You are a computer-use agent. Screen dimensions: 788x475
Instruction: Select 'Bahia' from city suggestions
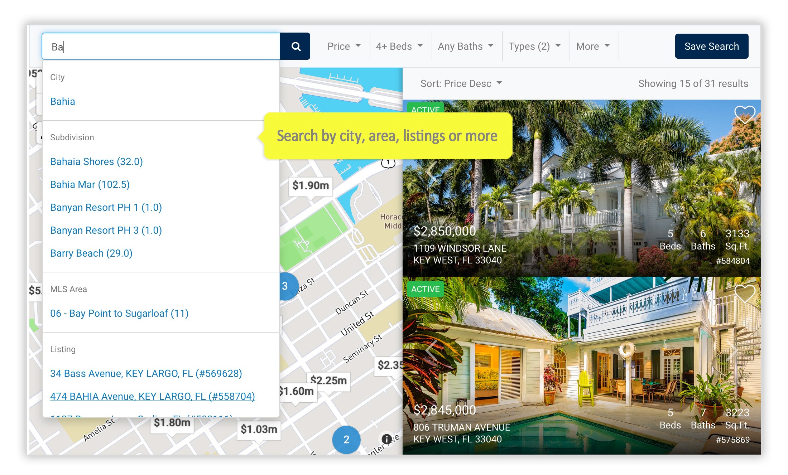click(62, 101)
